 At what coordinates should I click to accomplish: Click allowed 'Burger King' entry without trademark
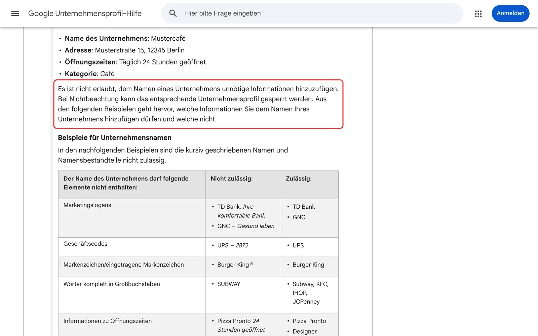[308, 265]
